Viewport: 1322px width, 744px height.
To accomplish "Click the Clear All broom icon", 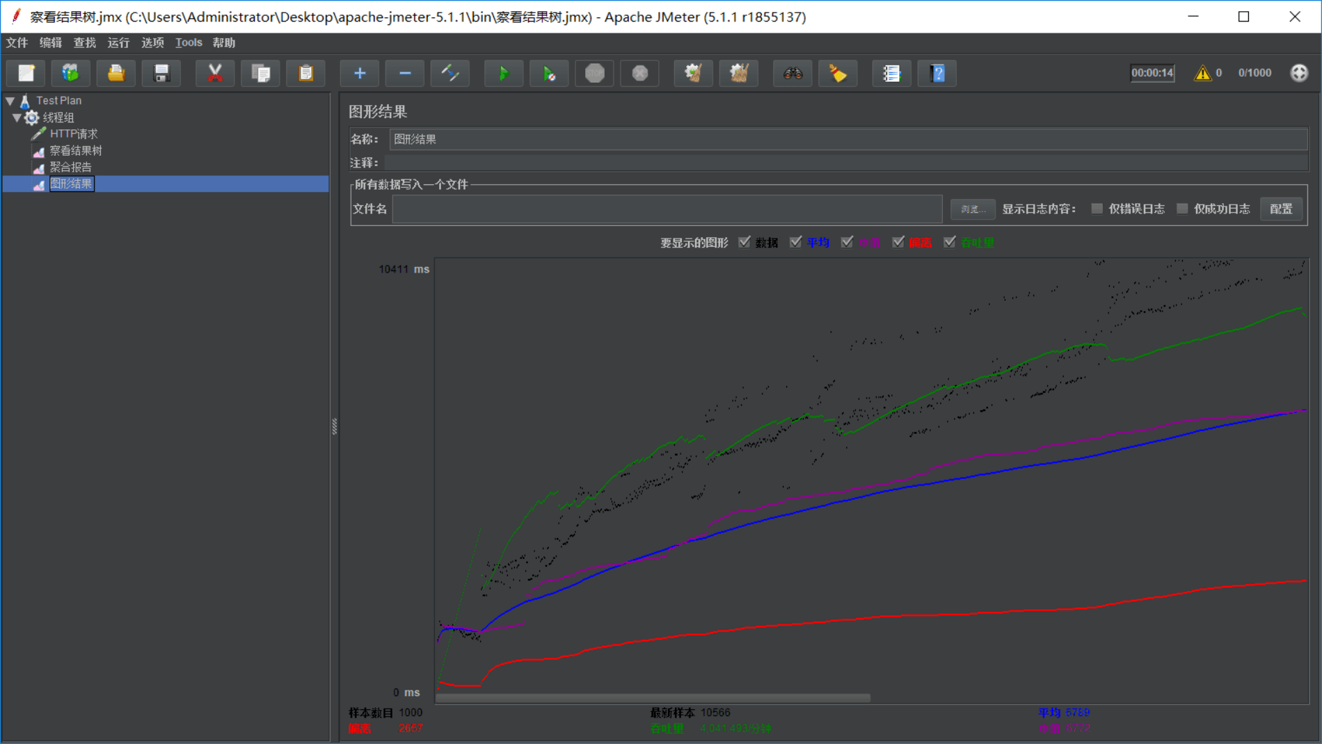I will point(738,73).
